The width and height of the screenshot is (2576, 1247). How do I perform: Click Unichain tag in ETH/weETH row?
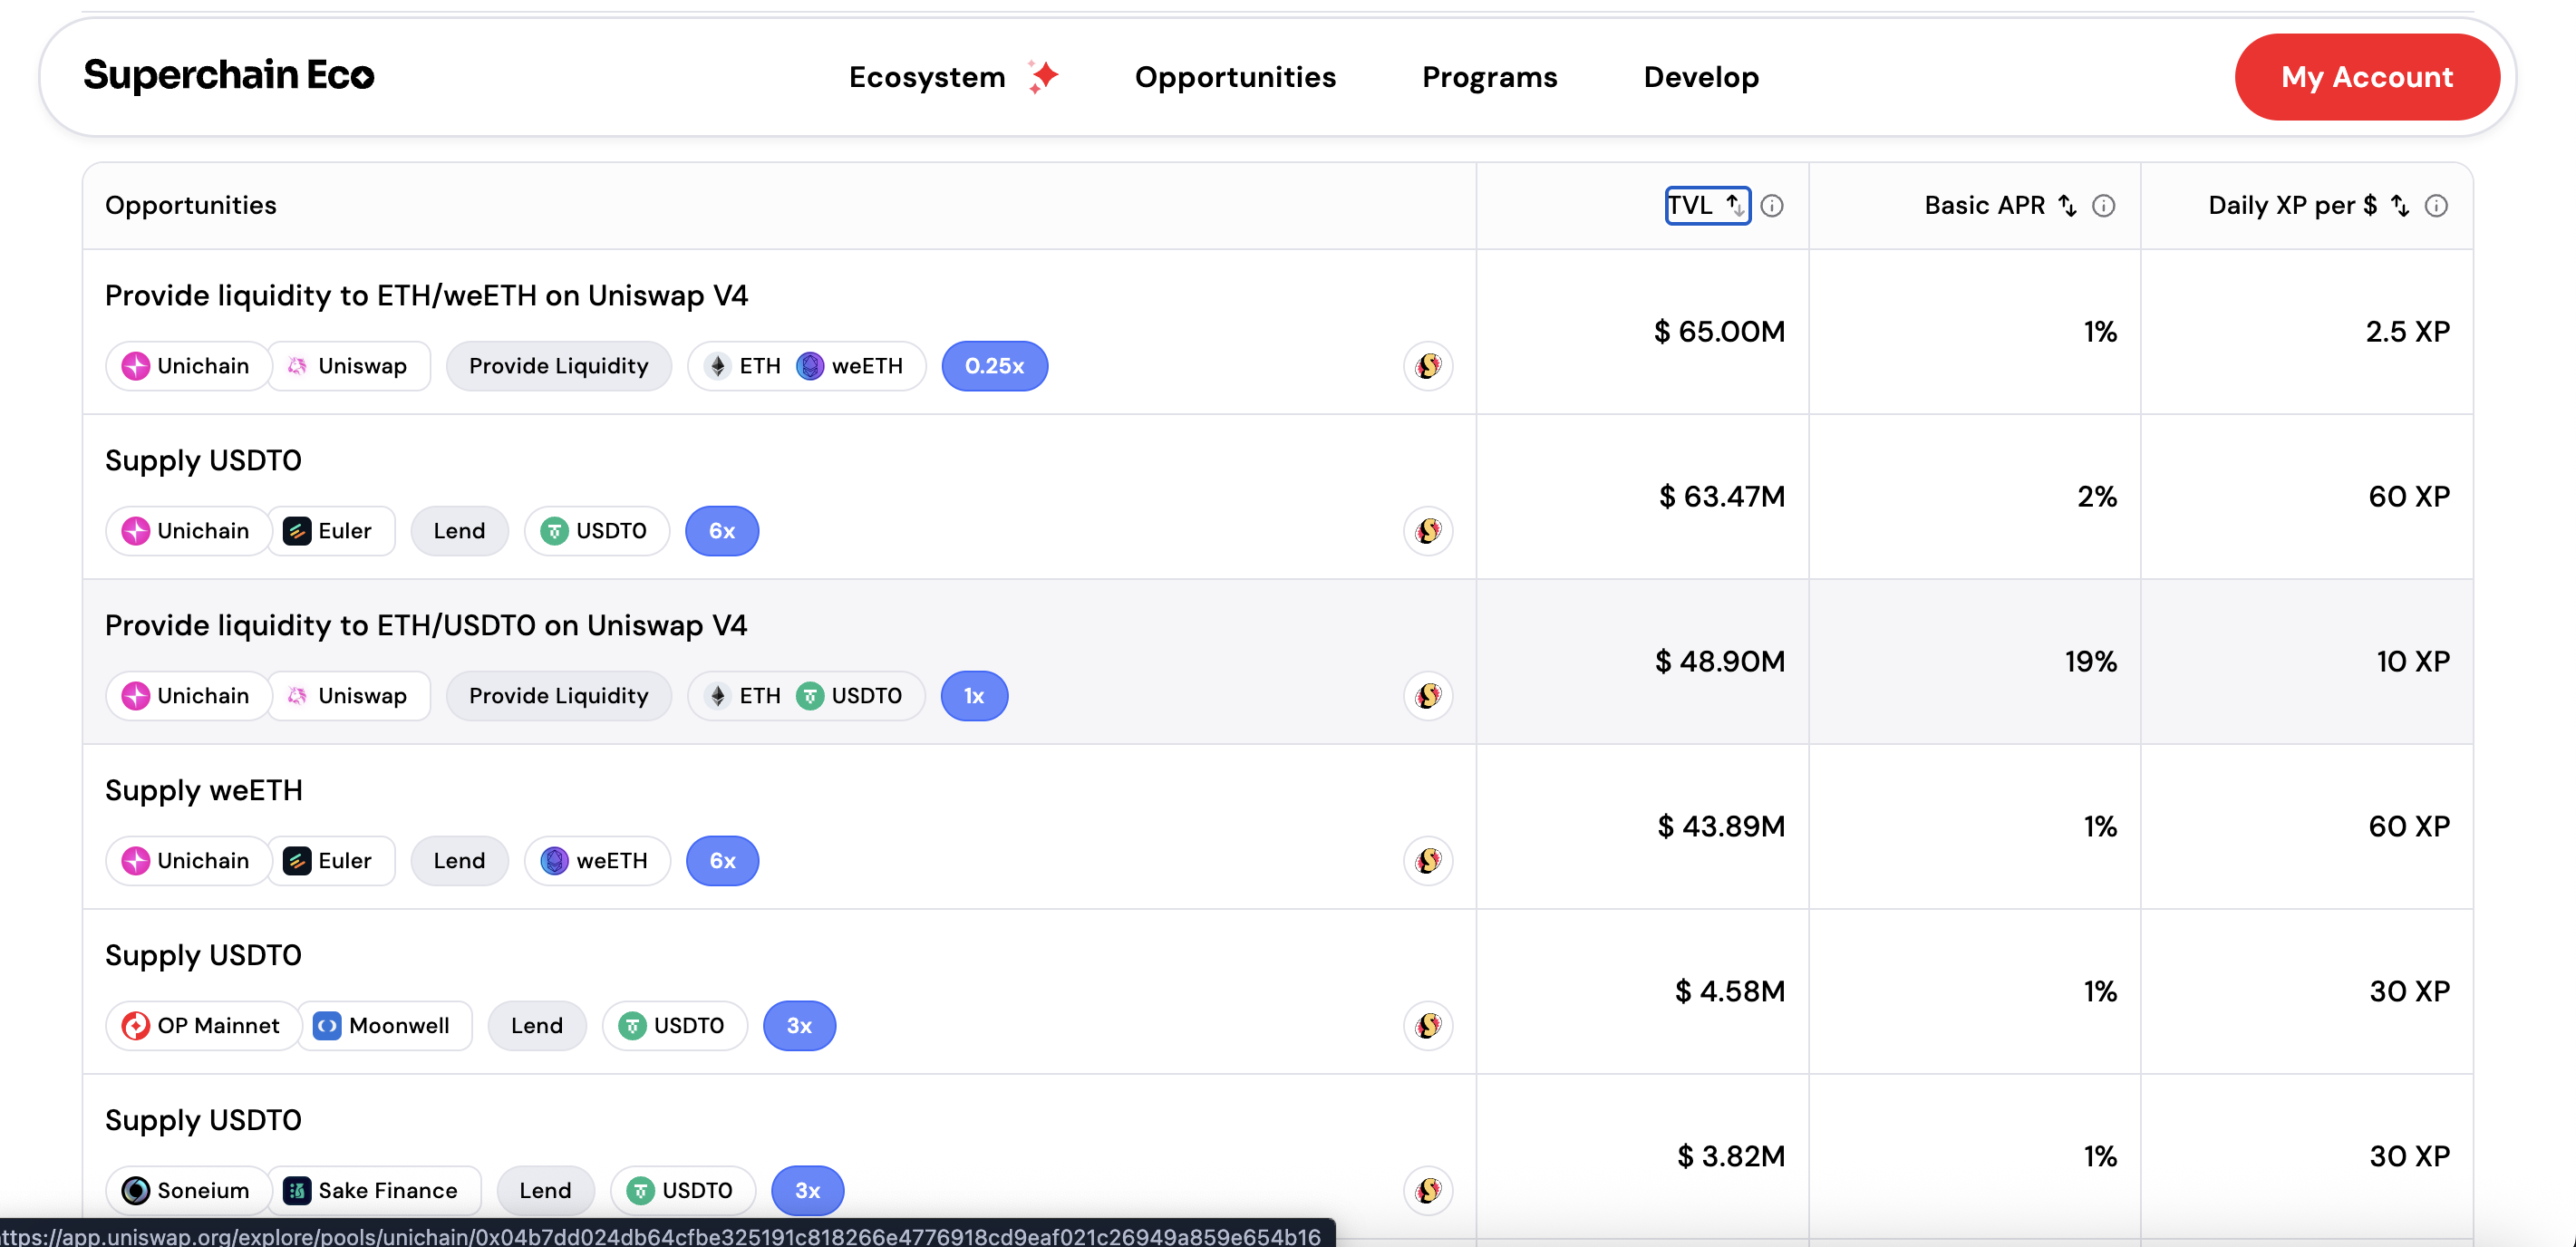pos(187,366)
